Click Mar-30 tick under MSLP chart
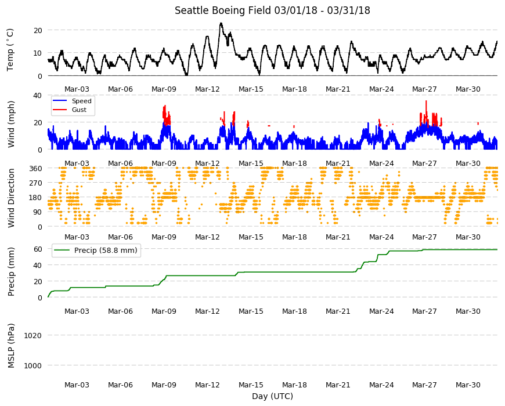The image size is (505, 406). pos(468,385)
